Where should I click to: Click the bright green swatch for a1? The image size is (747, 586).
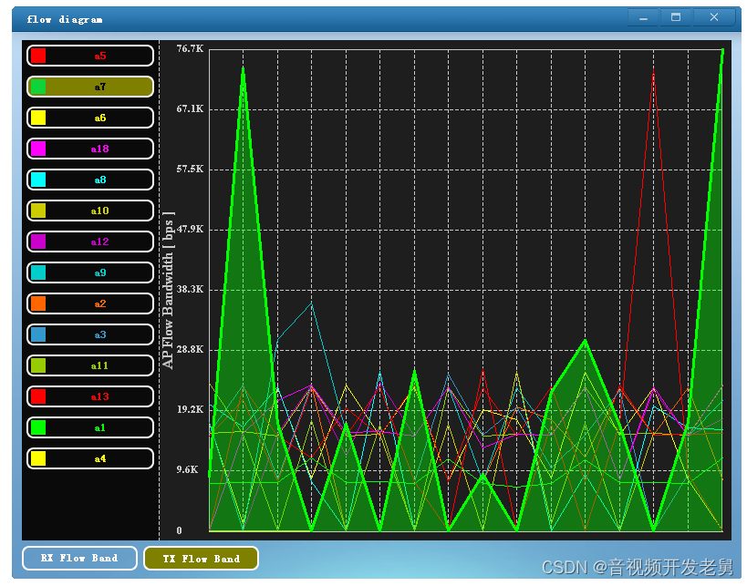click(38, 427)
